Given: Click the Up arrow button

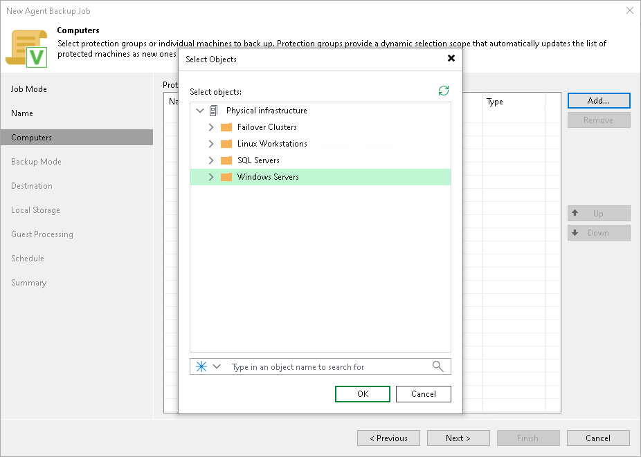Looking at the screenshot, I should click(599, 214).
